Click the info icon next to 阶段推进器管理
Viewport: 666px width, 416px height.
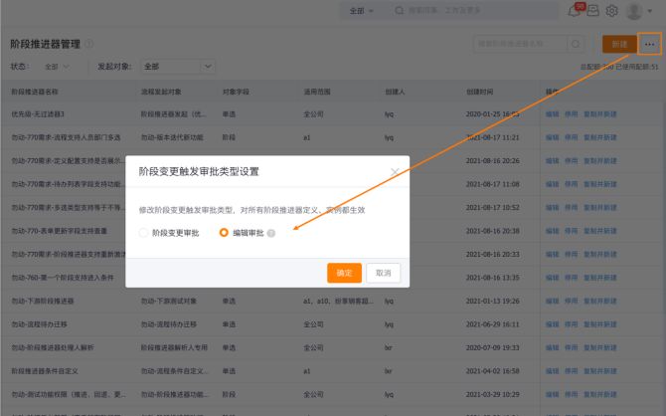tap(89, 44)
